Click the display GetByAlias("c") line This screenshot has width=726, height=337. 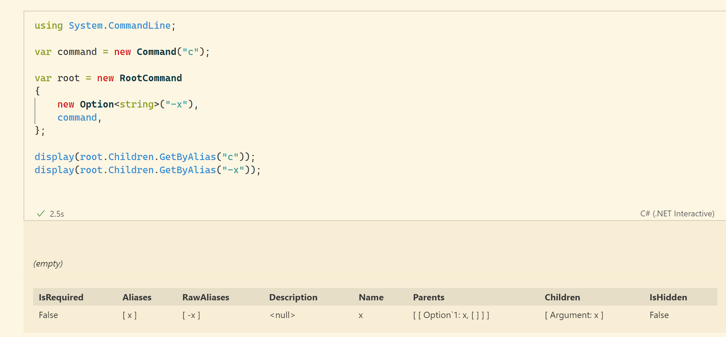(x=145, y=157)
